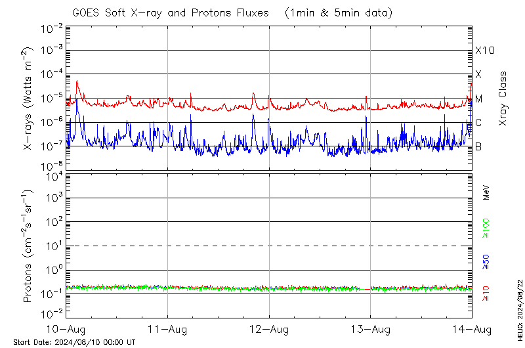Click the B flare class label
The width and height of the screenshot is (525, 348).
pyautogui.click(x=479, y=146)
